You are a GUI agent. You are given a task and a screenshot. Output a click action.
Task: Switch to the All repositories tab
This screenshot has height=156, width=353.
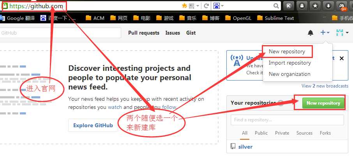pyautogui.click(x=245, y=133)
